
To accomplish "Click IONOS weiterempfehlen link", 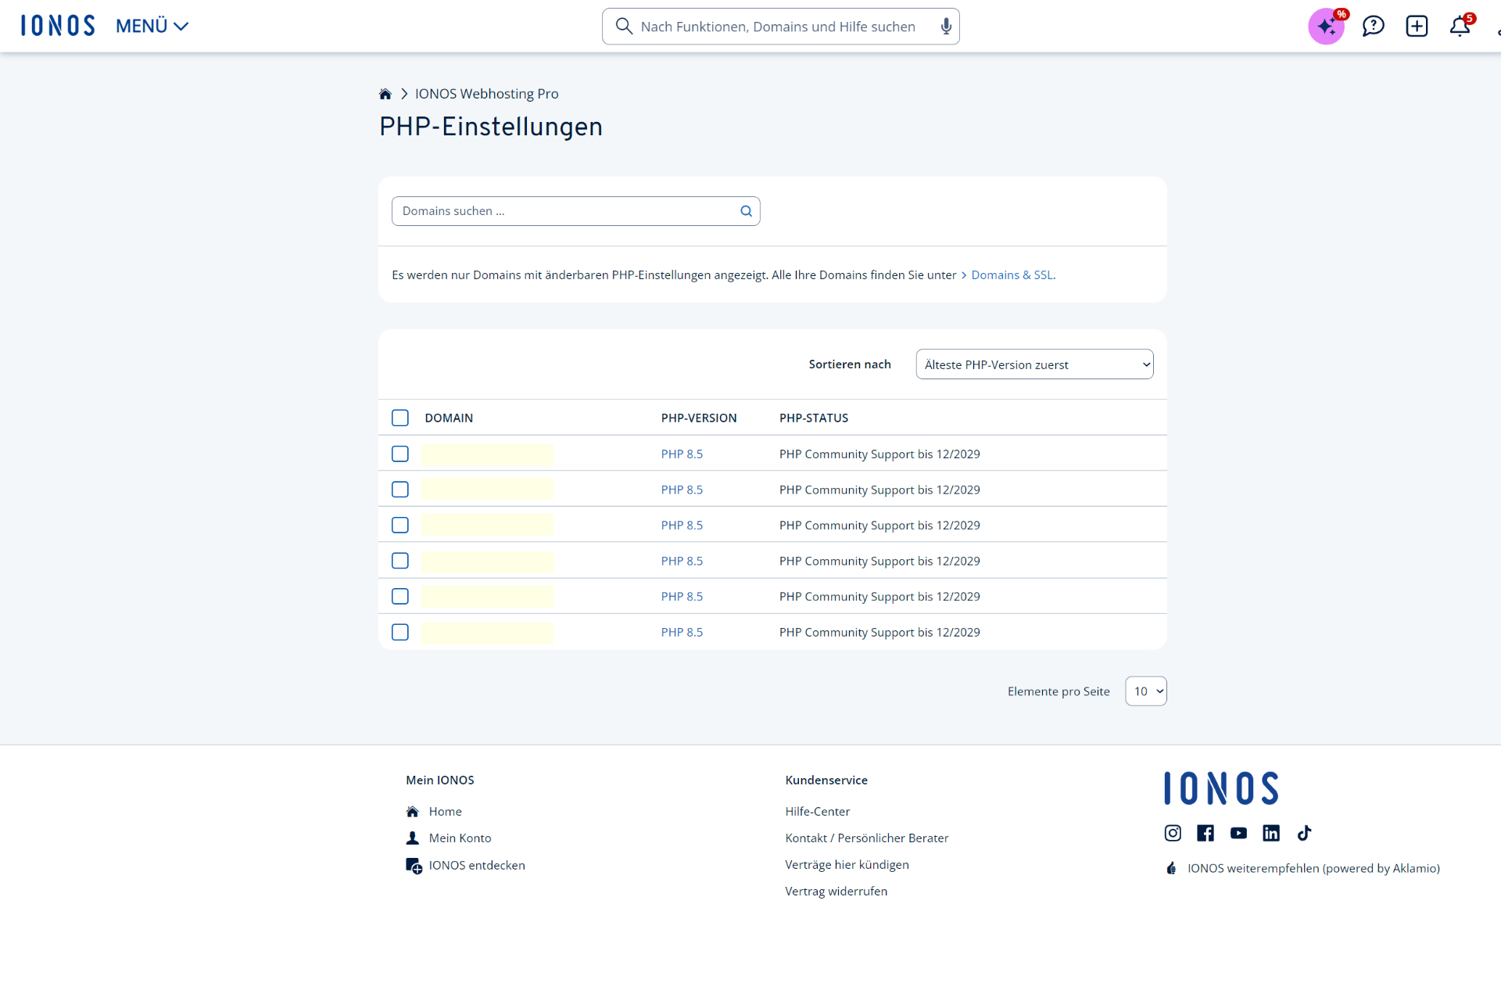I will click(1313, 868).
